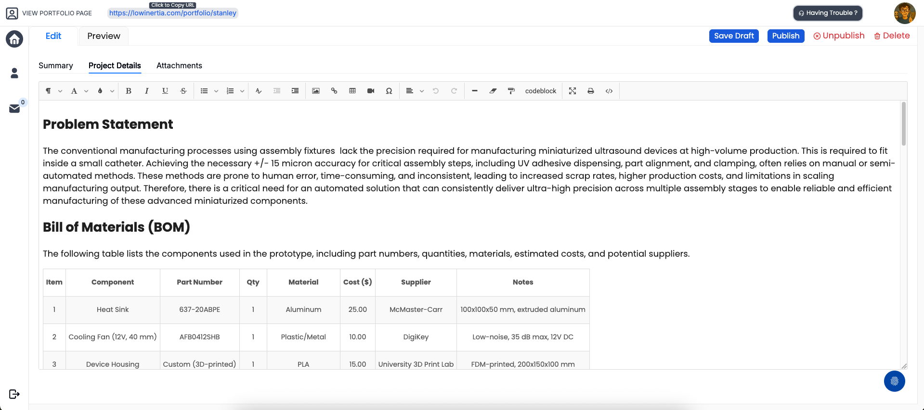Click the insert link icon
This screenshot has width=924, height=410.
[x=334, y=91]
